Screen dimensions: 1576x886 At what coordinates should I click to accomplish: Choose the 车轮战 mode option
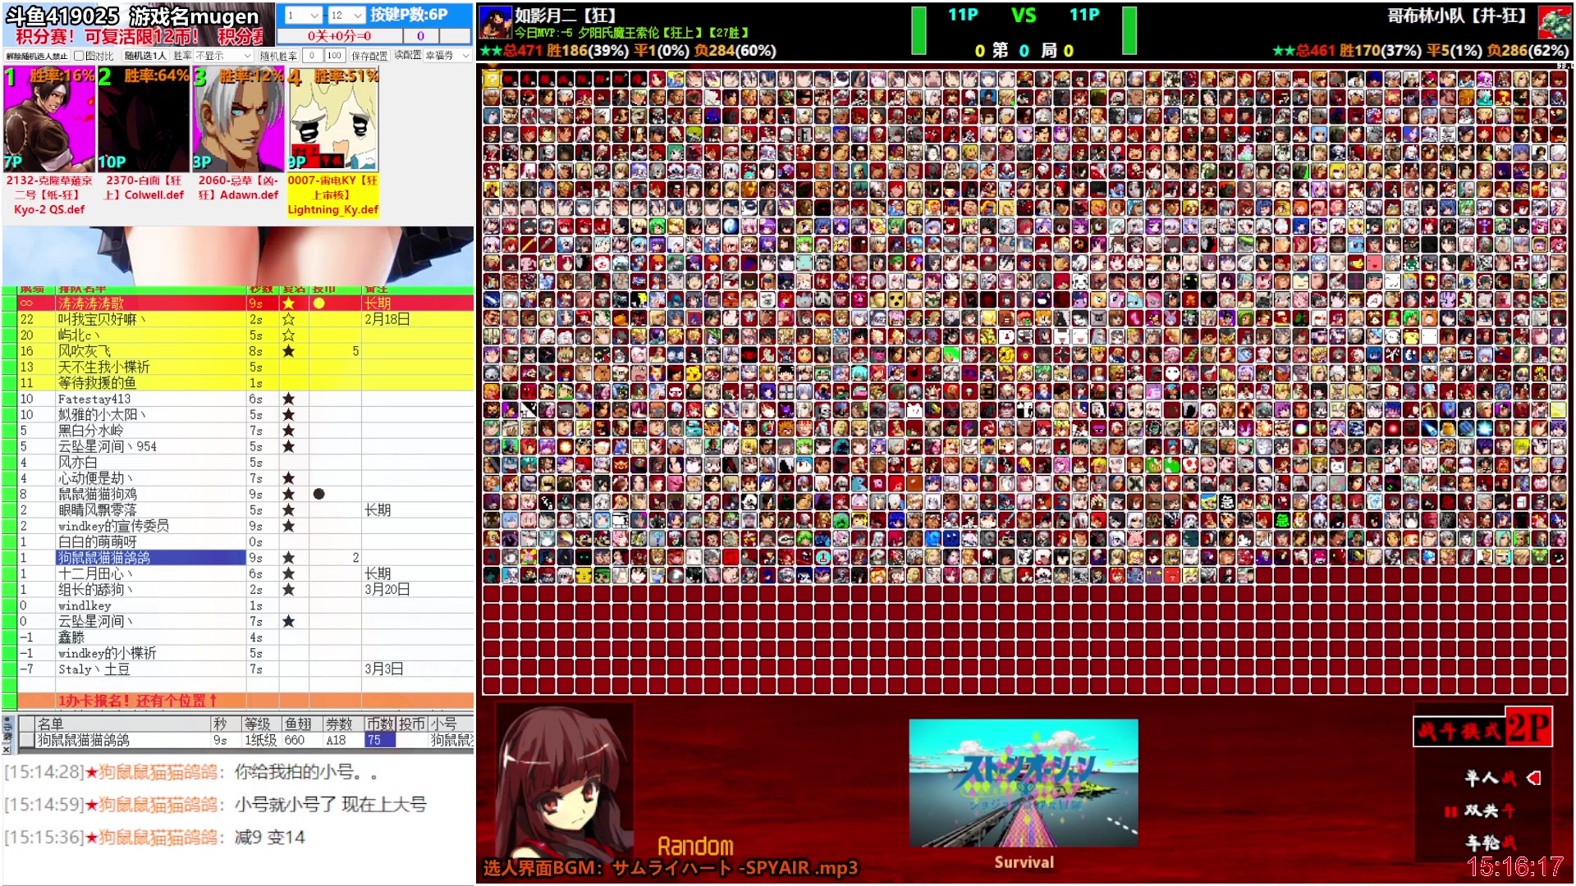click(x=1491, y=843)
